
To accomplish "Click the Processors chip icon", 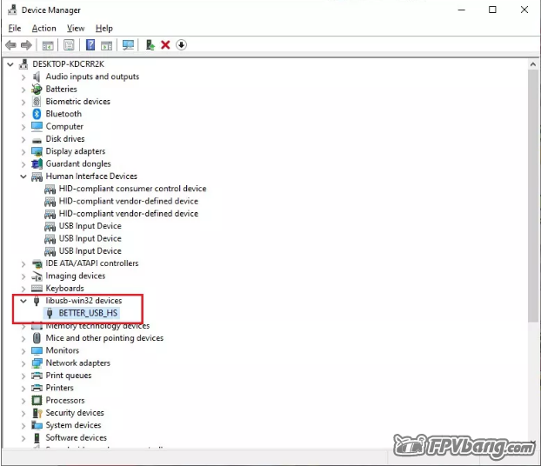I will [37, 401].
